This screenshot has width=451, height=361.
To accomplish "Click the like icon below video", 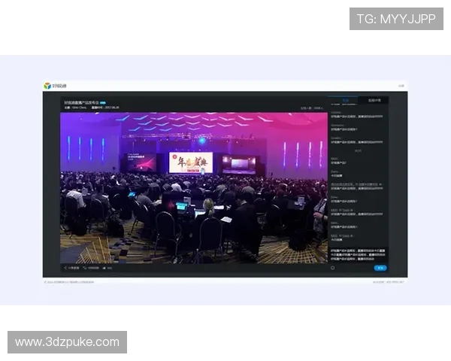I will pos(103,267).
